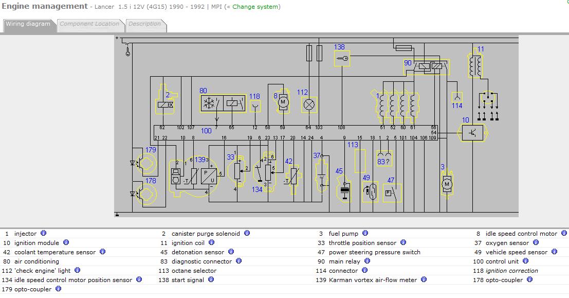The height and width of the screenshot is (298, 569).
Task: Show info for detonation sensor
Action: (x=231, y=252)
